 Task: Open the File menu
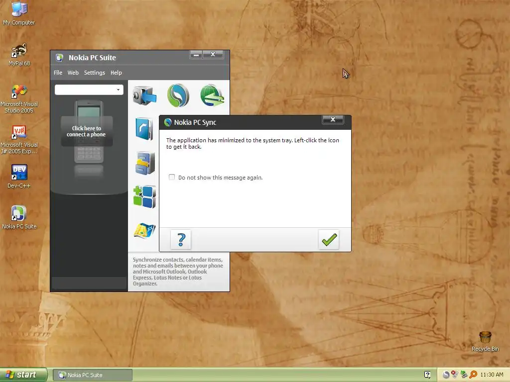coord(58,73)
